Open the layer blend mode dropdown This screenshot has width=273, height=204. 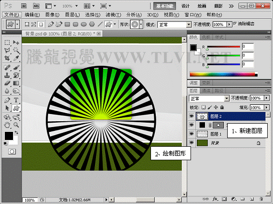pos(226,99)
